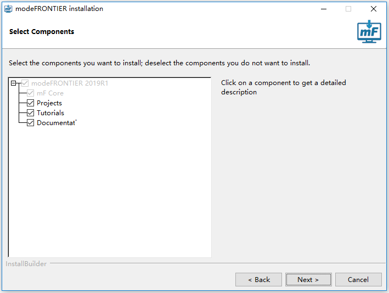Select the Tutorials tree item label
This screenshot has height=293, width=389.
(50, 113)
